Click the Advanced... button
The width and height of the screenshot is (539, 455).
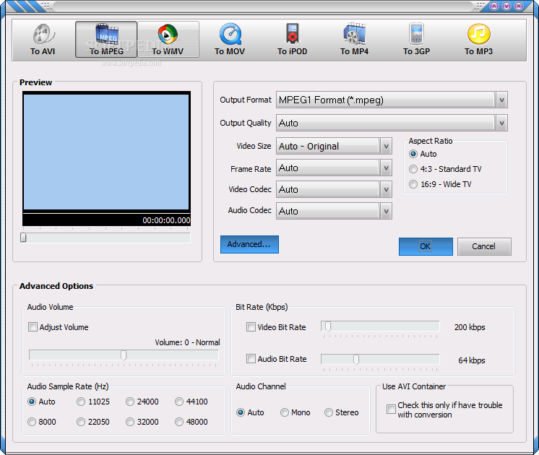[x=249, y=244]
